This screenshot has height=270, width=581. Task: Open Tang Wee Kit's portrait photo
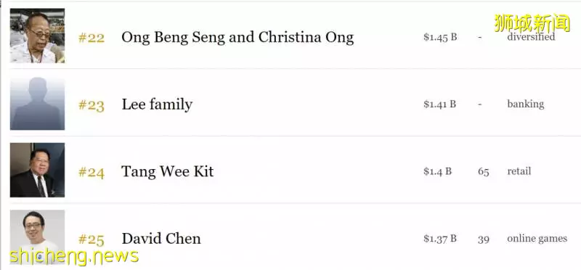click(x=37, y=170)
